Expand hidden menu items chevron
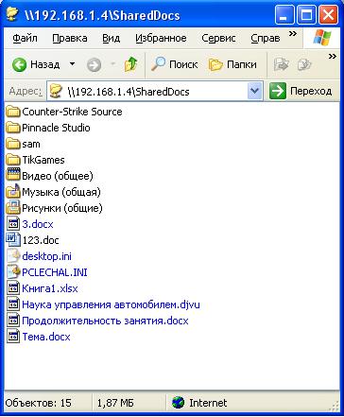Viewport: 344px width, 417px height. [x=293, y=34]
